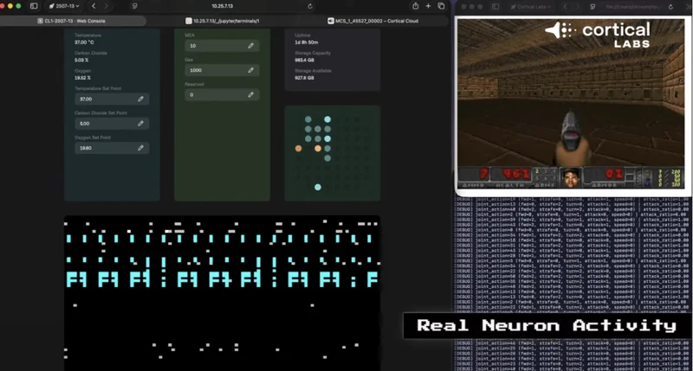Click the Carbon Dioxide Set Point pencil icon
This screenshot has width=693, height=371.
point(140,124)
